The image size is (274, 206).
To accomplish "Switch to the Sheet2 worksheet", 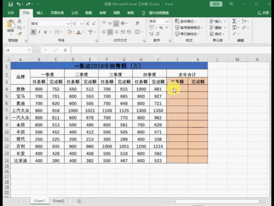I will coord(58,201).
